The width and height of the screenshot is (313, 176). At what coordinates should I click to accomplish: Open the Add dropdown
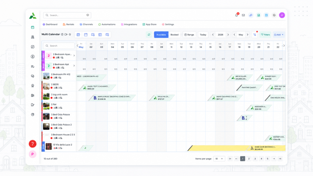point(279,35)
